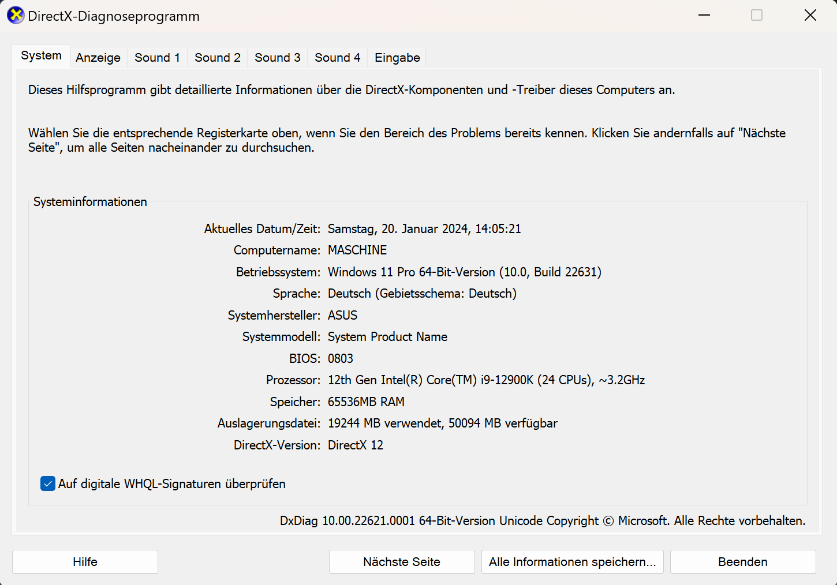Click the DxDiag 10.00.22621.0001 copyright line
The image size is (837, 585).
click(x=543, y=521)
